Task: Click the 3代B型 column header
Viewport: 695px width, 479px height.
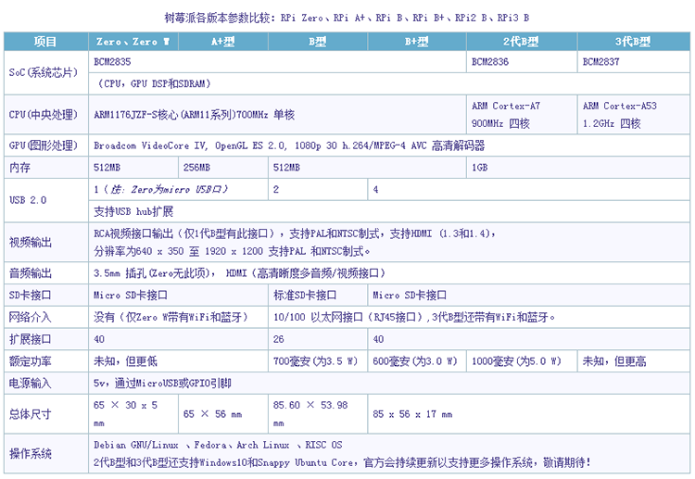Action: (x=634, y=42)
